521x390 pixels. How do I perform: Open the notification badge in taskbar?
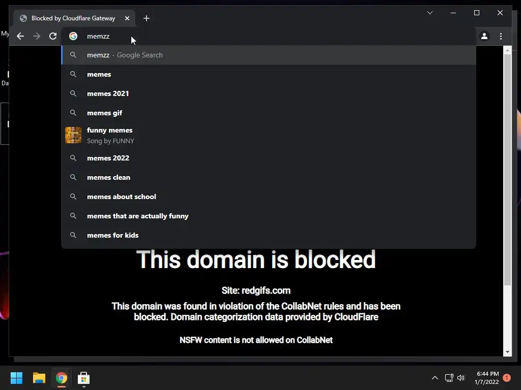point(507,378)
